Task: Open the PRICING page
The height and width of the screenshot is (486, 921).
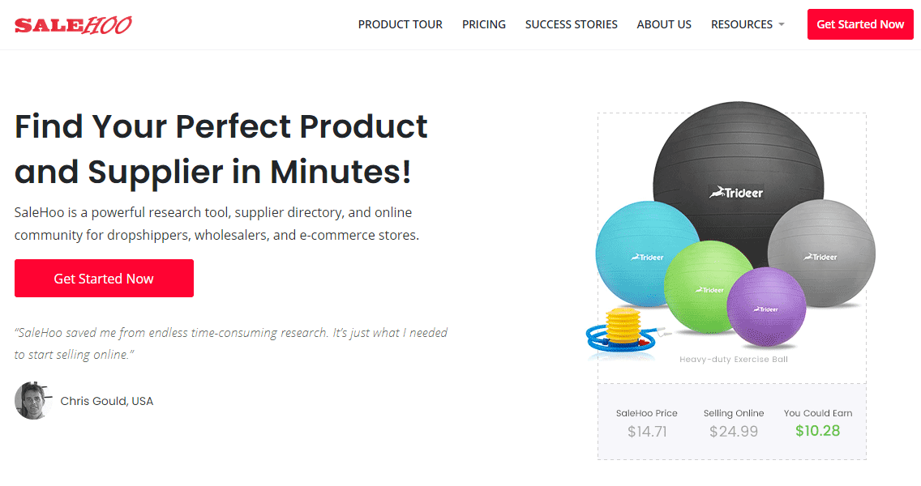Action: coord(483,24)
